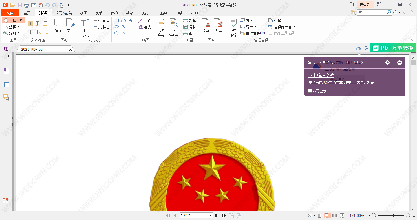Select the rectangle drawing shape
The image size is (417, 220).
pyautogui.click(x=116, y=21)
